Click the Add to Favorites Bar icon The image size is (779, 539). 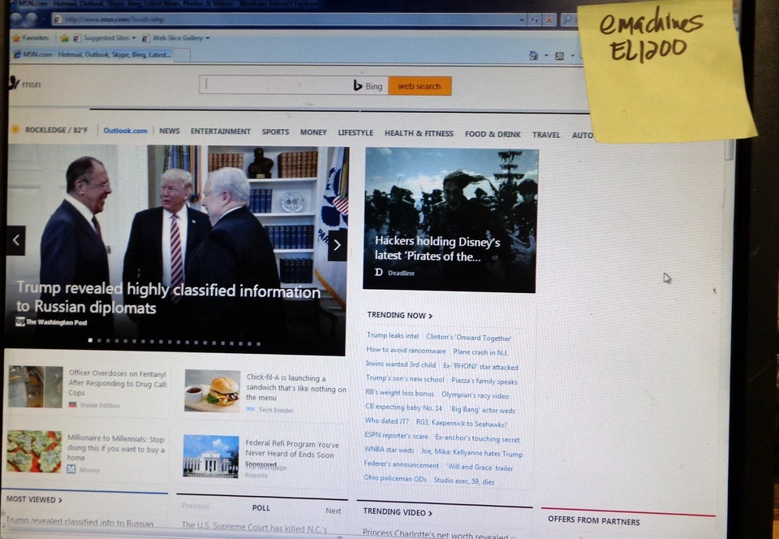coord(65,38)
